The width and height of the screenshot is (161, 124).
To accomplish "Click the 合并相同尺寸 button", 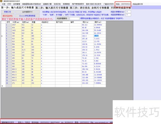I will coord(27,12).
